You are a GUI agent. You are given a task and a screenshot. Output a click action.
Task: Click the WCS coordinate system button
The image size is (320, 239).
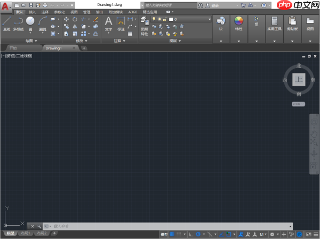(298, 104)
